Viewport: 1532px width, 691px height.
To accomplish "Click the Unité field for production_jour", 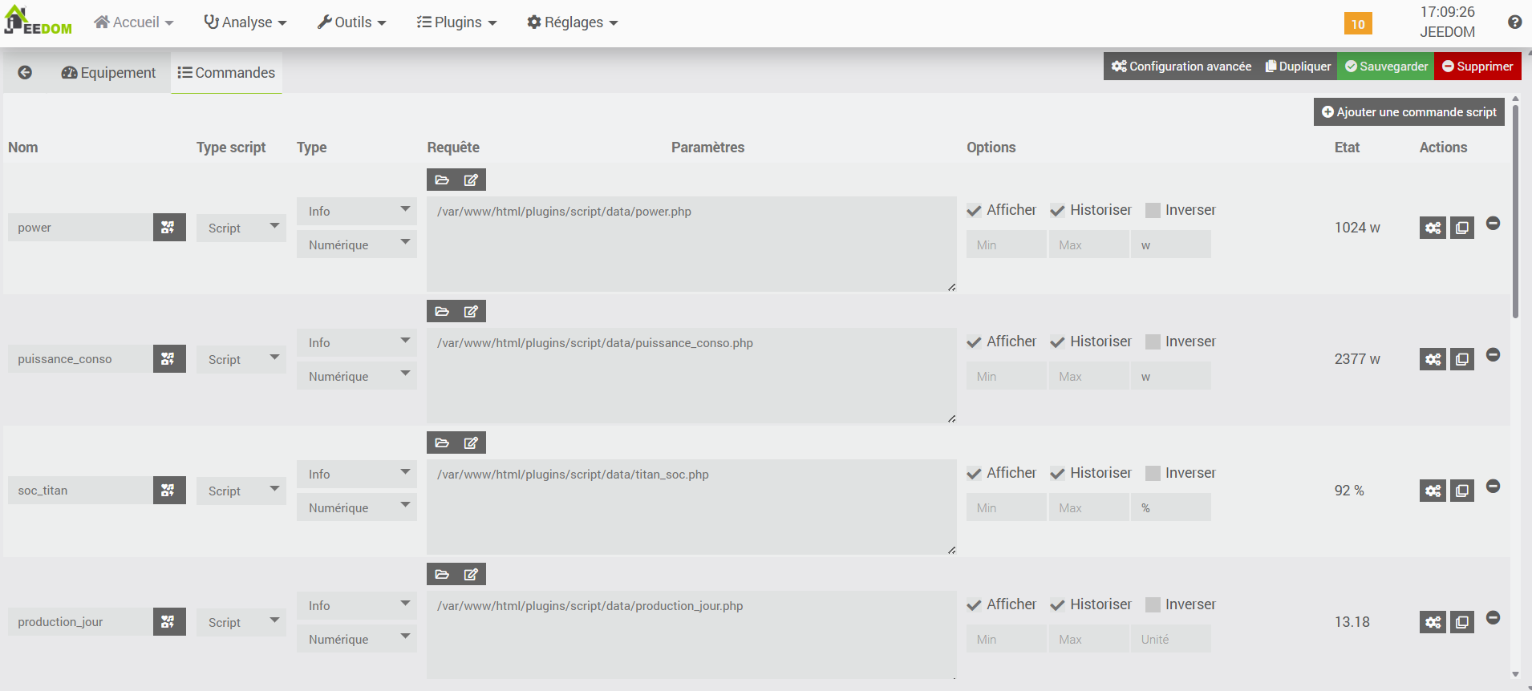I will click(1170, 640).
